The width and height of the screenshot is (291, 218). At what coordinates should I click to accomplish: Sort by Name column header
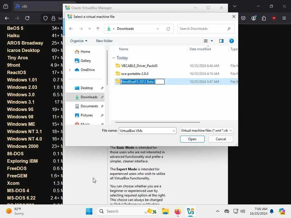click(124, 49)
